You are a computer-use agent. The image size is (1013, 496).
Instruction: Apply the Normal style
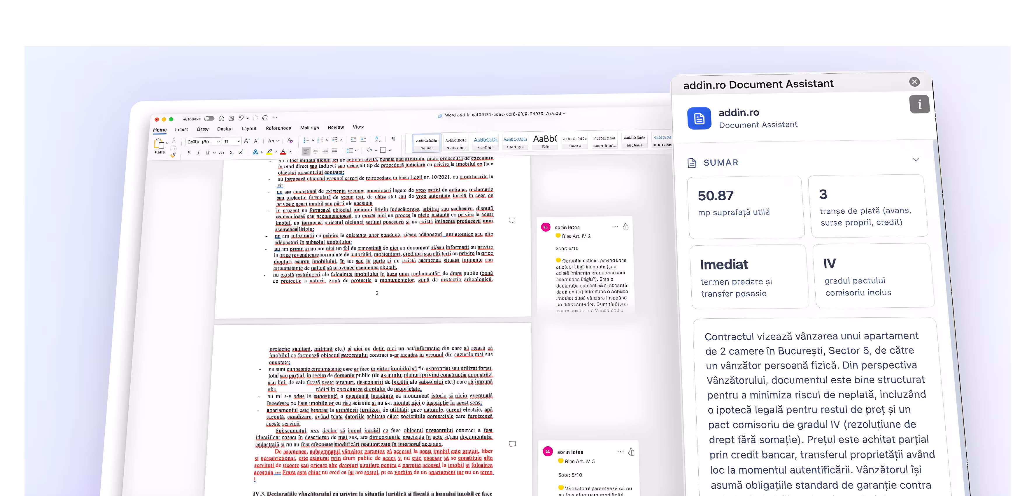click(x=426, y=143)
